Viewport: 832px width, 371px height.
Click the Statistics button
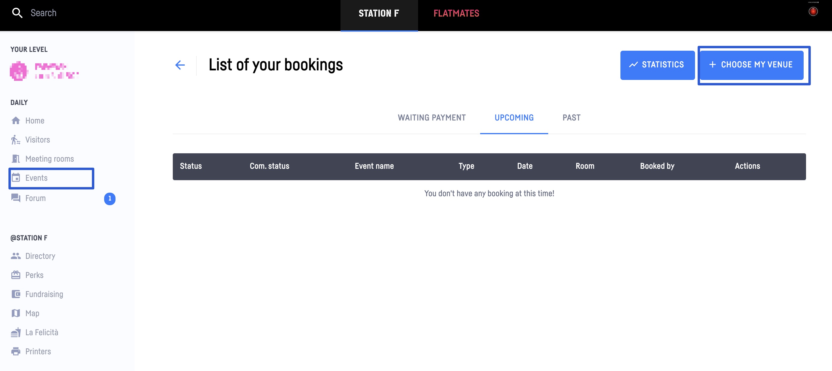tap(657, 65)
